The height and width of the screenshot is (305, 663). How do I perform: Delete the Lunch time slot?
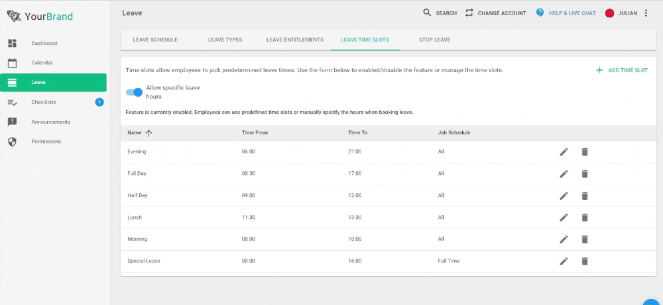coord(585,218)
